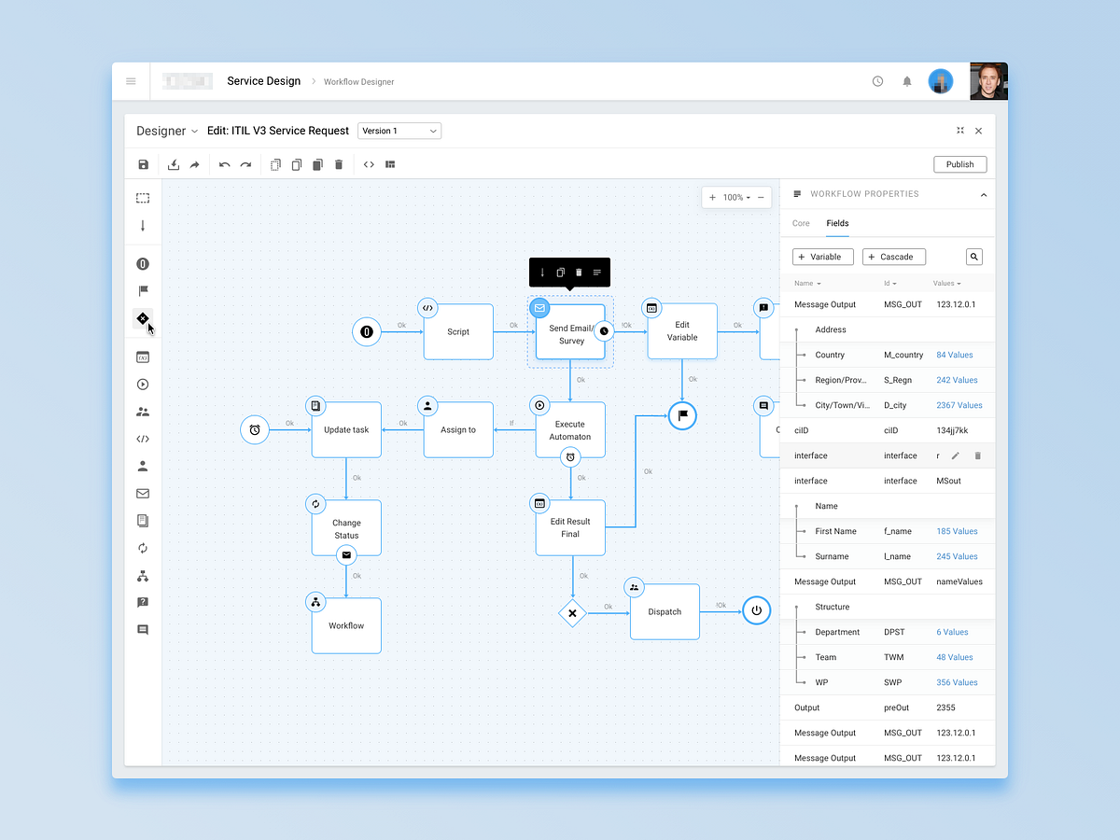Open the Version 1 dropdown

tap(399, 130)
